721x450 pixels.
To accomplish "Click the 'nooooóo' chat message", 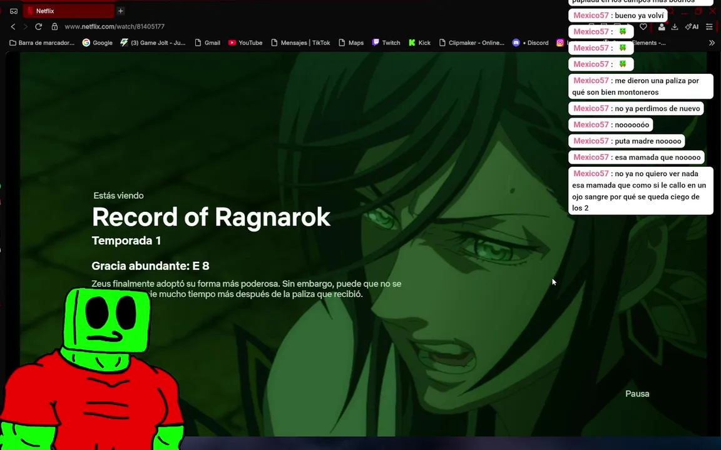I will (611, 124).
